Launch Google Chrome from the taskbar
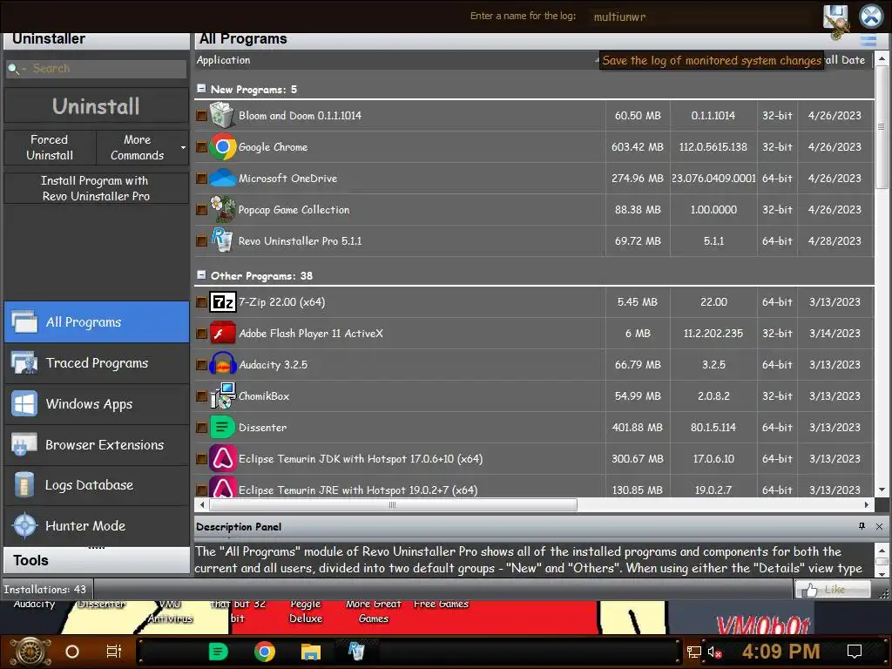Viewport: 892px width, 669px height. click(x=265, y=652)
